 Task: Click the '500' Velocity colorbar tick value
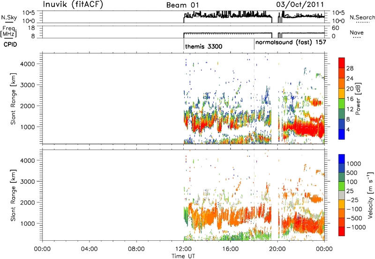click(351, 173)
